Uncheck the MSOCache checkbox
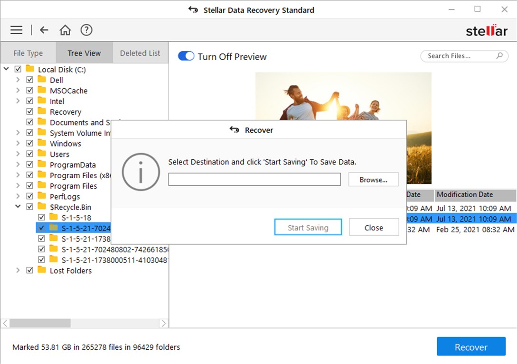 30,90
